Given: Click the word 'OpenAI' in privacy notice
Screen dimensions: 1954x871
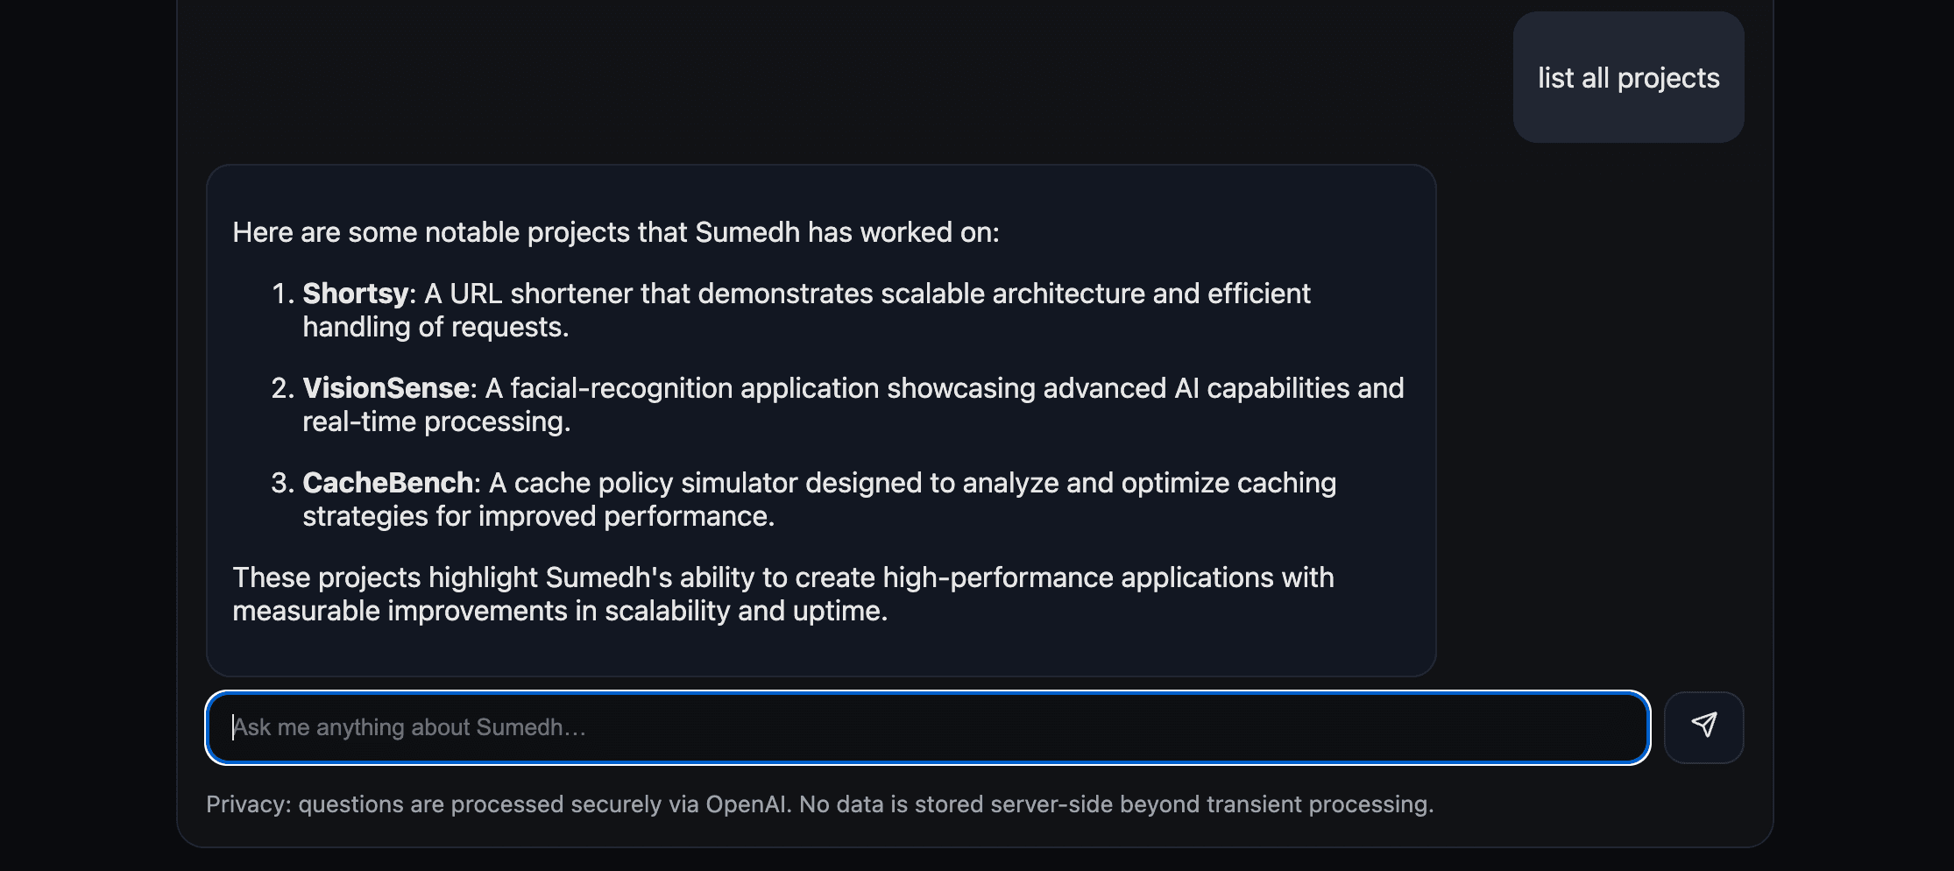Looking at the screenshot, I should [745, 804].
